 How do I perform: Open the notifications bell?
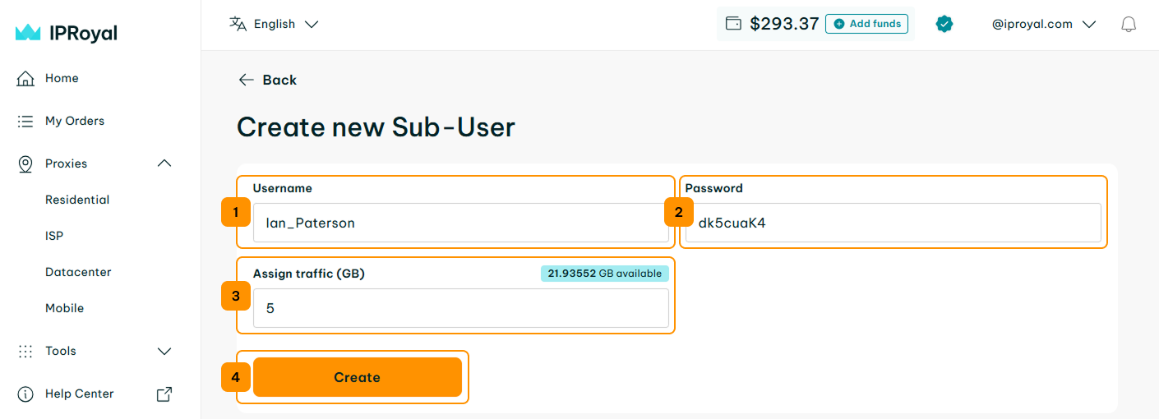[x=1129, y=25]
